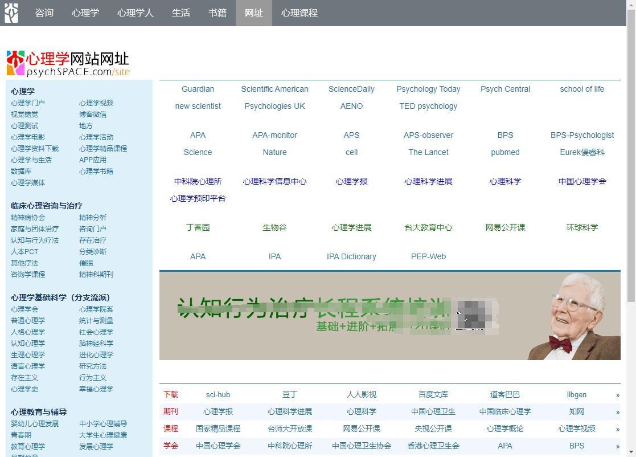636x457 pixels.
Task: Expand the 下载 row with » arrow
Action: (x=617, y=395)
